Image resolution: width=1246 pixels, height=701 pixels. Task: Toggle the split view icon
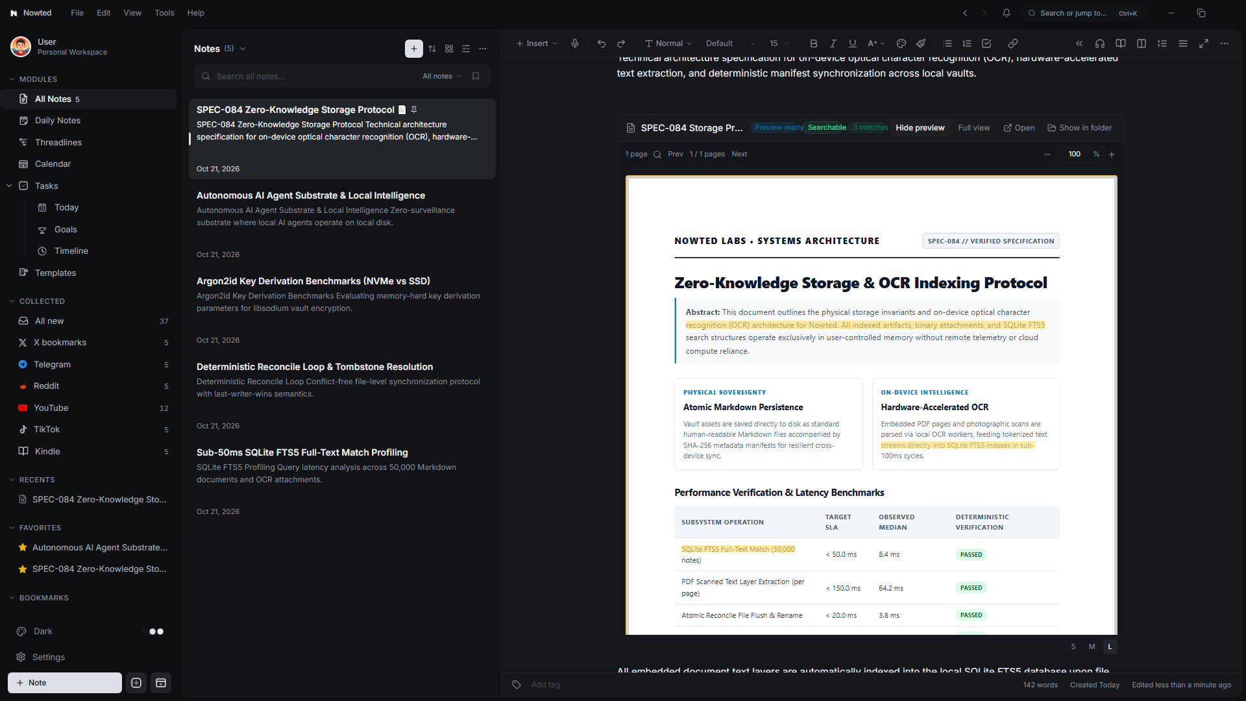pos(1142,43)
